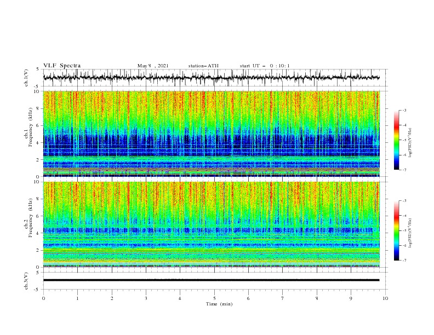Select the "ch.2 Frequency (kHz)" axis label
Screen dimensions: 434x335
[28, 217]
